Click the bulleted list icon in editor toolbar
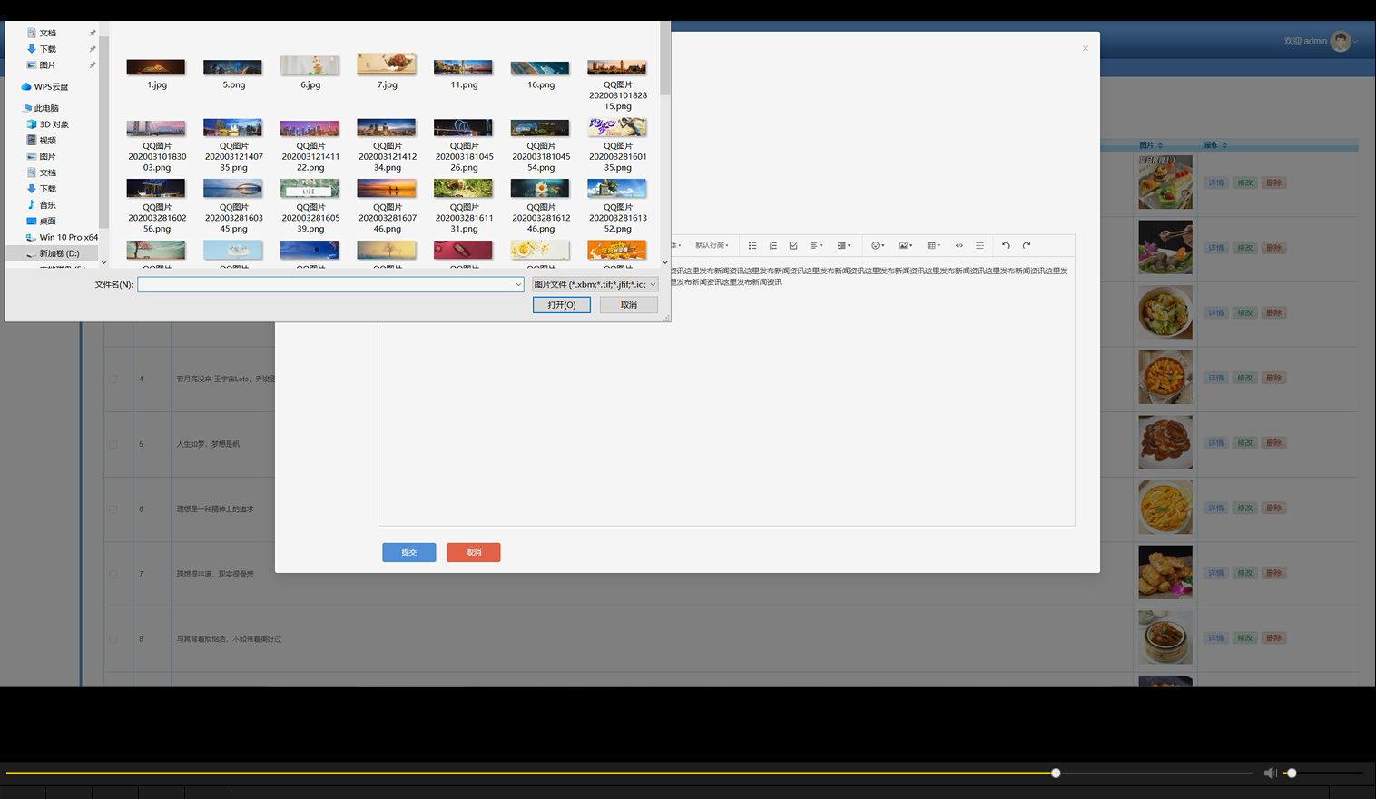 752,246
